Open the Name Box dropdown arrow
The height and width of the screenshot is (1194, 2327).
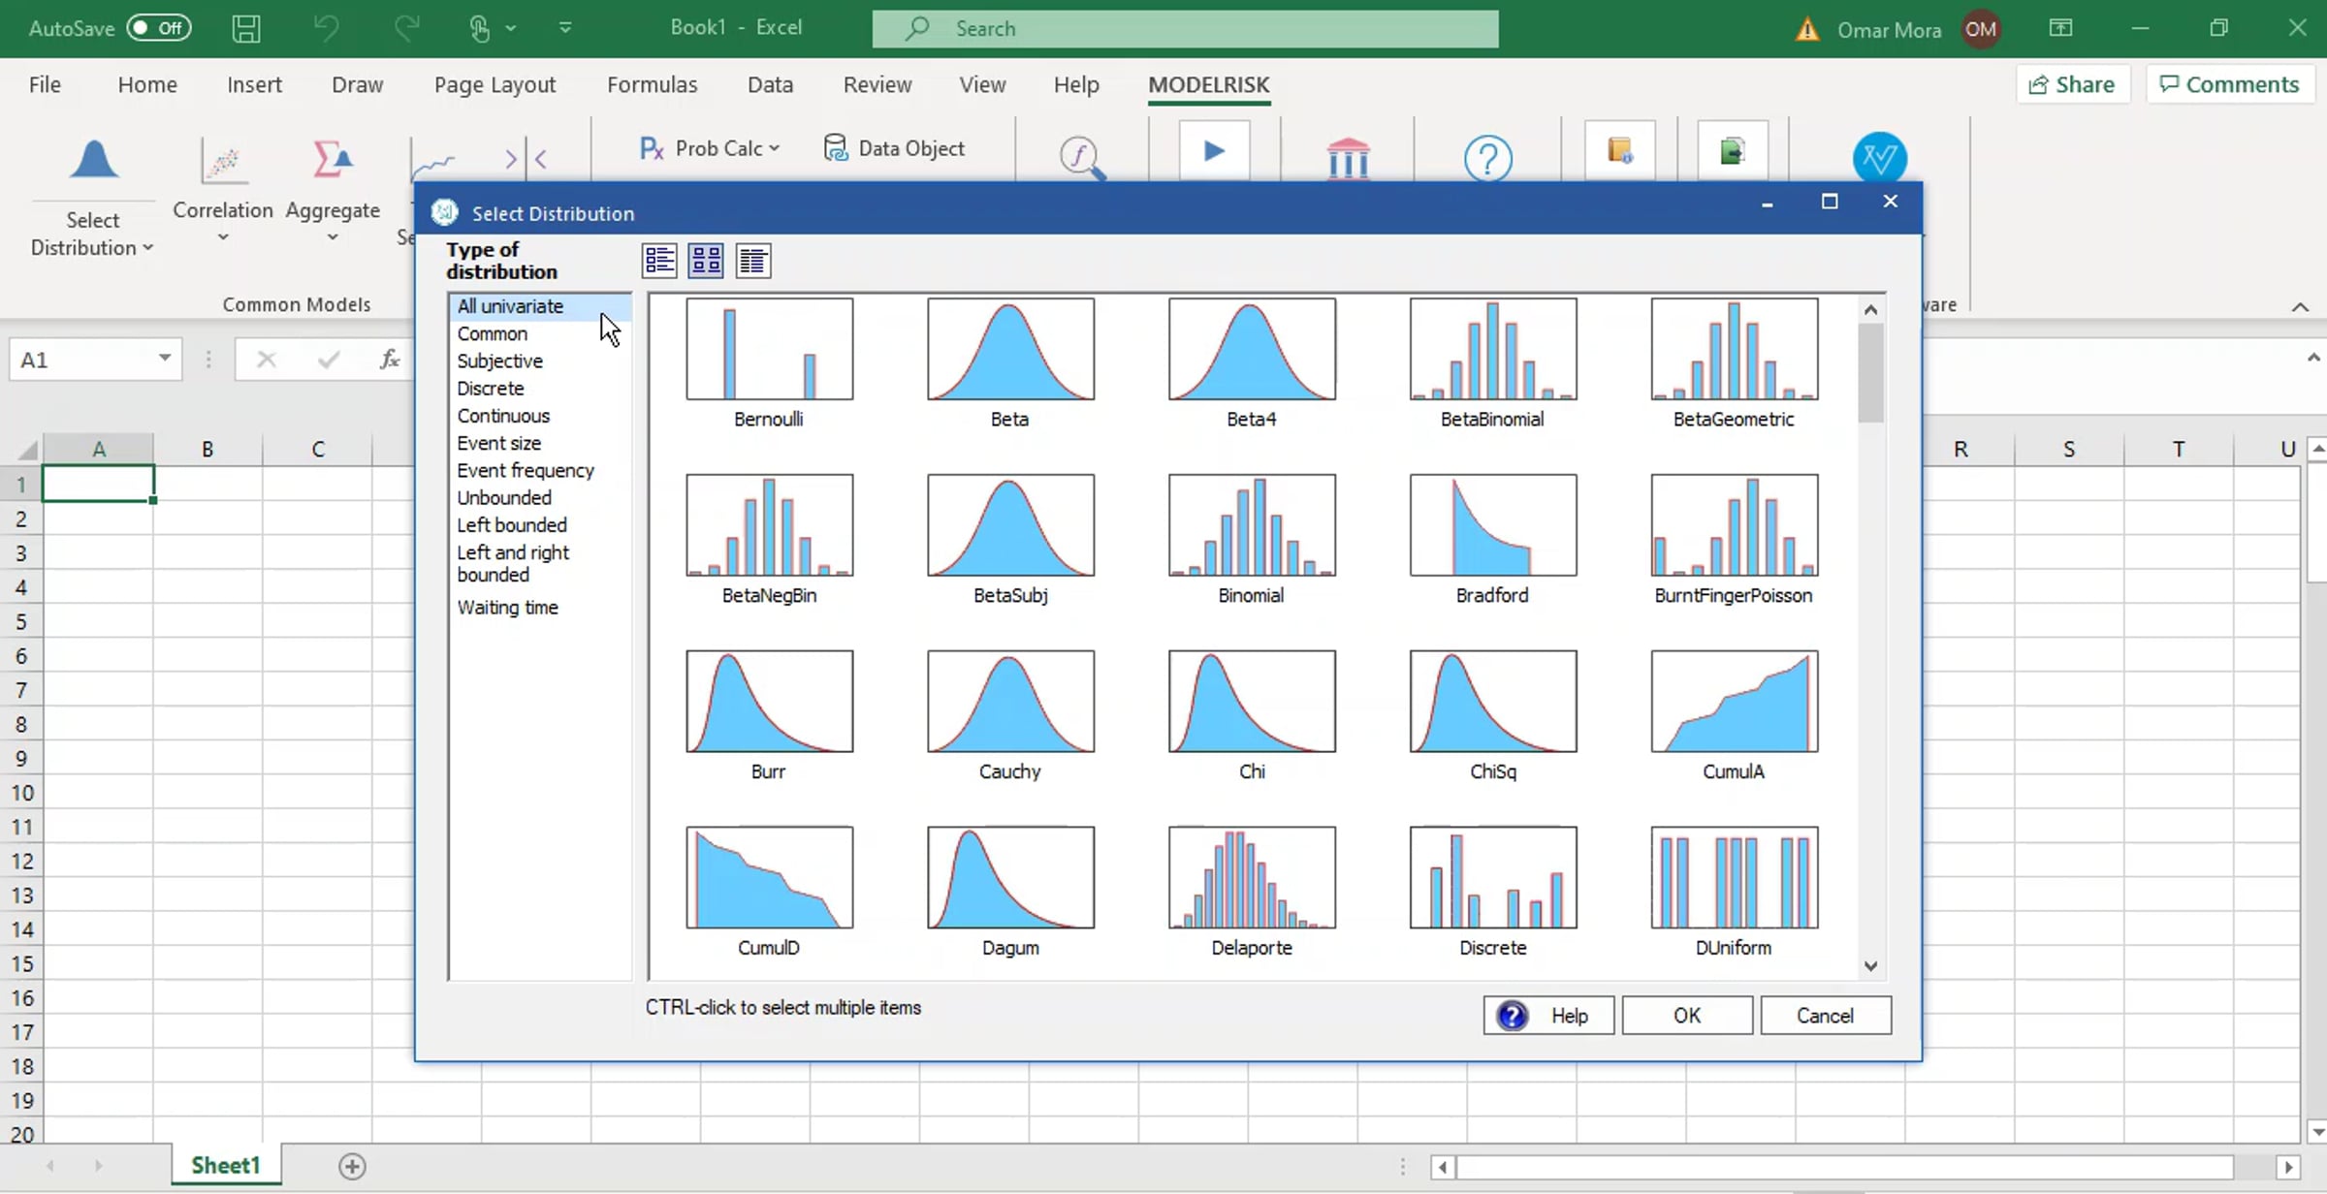[x=165, y=360]
